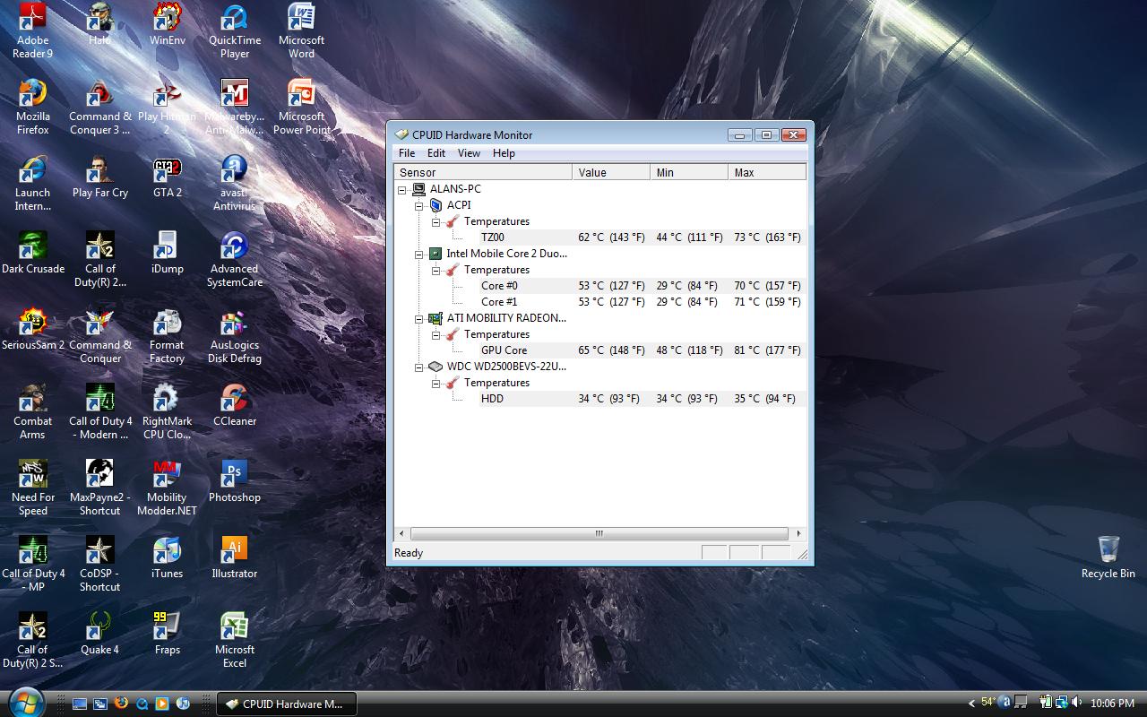1147x717 pixels.
Task: Collapse Temperatures under Intel Mobile Core 2 Duo
Action: [436, 271]
